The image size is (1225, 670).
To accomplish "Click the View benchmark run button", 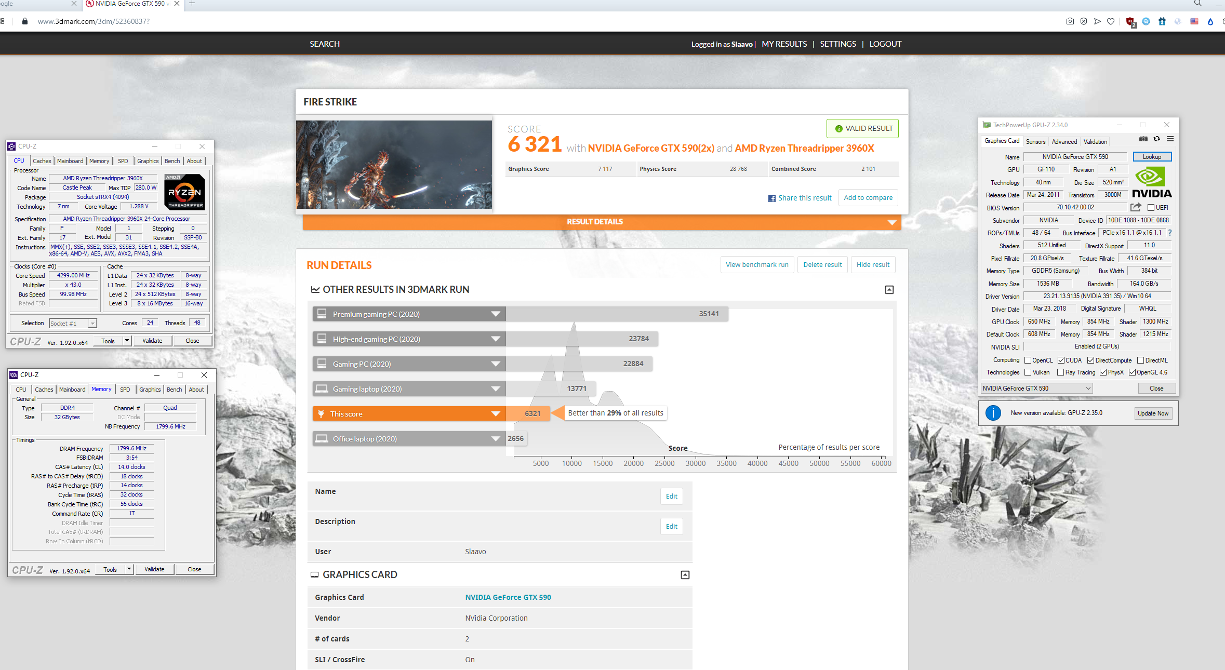I will coord(757,265).
